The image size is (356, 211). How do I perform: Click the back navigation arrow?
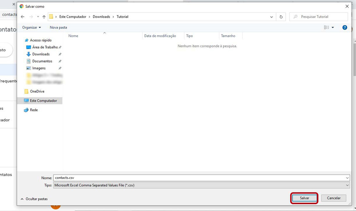tap(23, 17)
